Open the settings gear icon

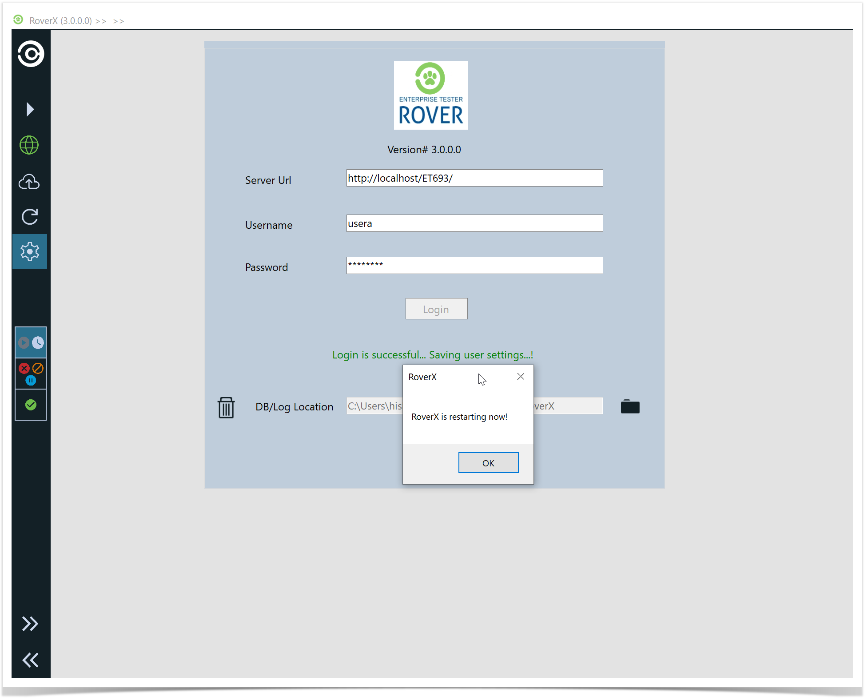30,252
